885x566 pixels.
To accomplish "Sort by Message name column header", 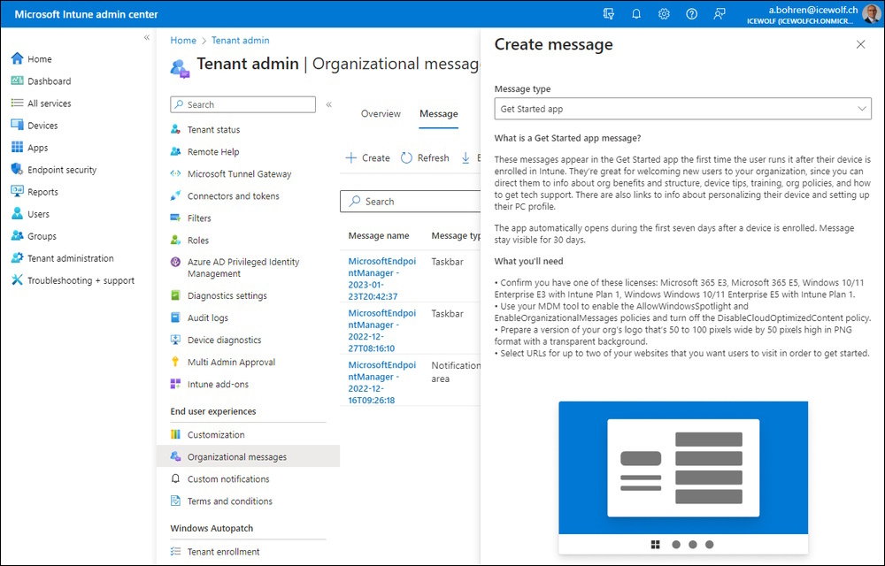I will [379, 235].
